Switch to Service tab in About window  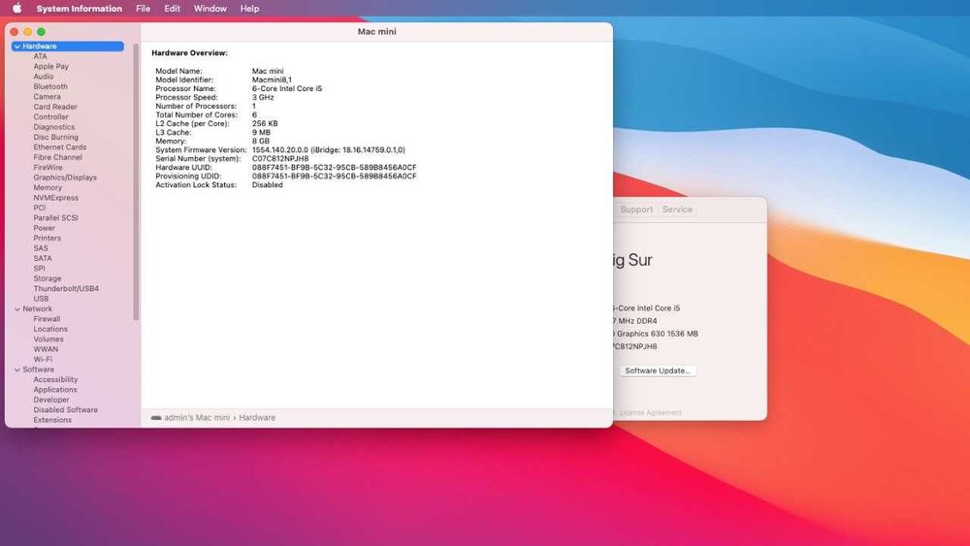pyautogui.click(x=677, y=209)
